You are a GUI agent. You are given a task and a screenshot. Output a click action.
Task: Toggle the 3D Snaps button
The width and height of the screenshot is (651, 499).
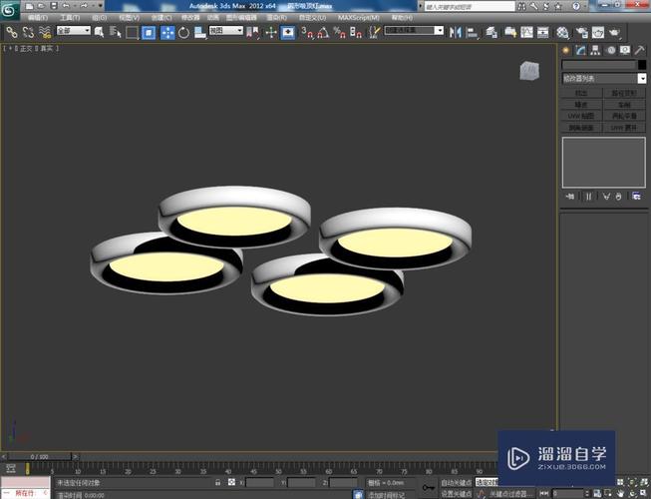click(x=307, y=32)
